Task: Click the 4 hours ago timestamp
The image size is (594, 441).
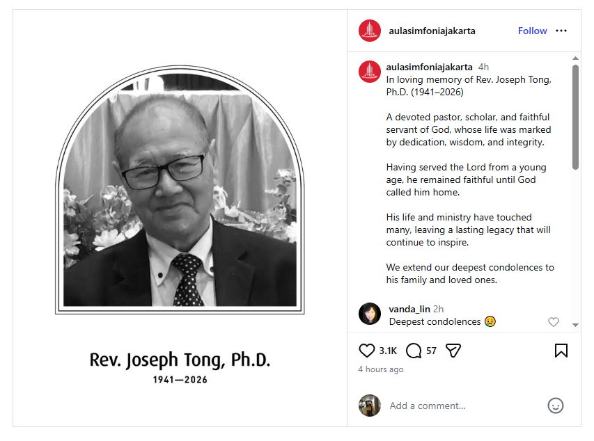Action: (381, 369)
